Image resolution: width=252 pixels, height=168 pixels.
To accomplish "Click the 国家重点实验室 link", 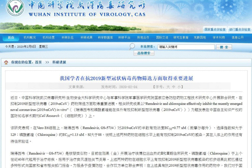I will click(x=214, y=30).
